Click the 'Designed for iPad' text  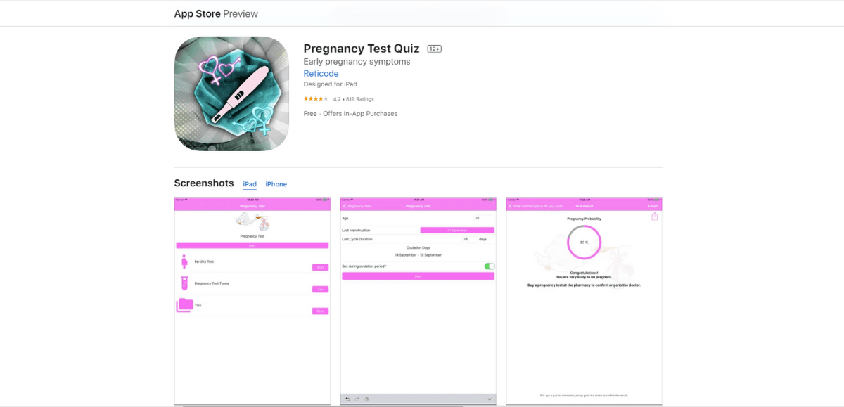330,84
